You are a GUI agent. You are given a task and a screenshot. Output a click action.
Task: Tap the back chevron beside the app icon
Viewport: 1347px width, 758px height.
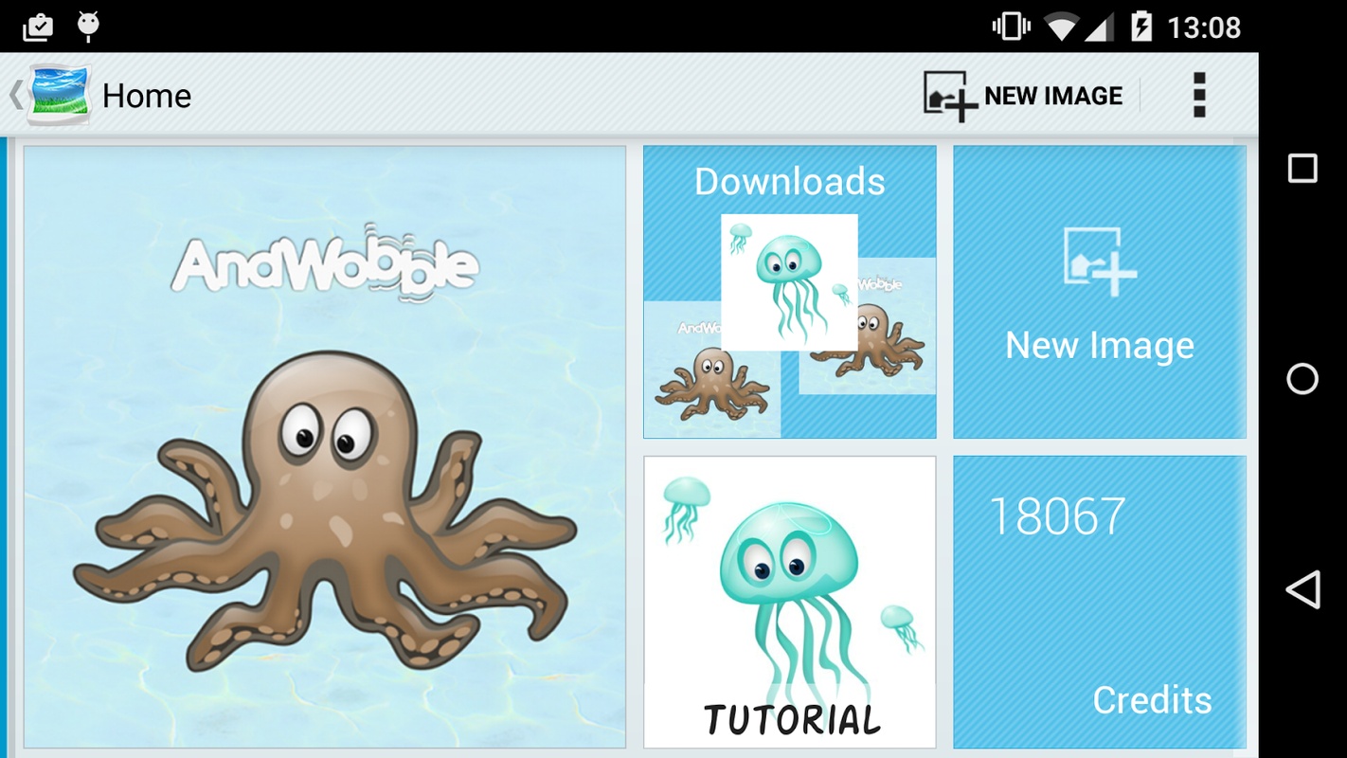[14, 95]
